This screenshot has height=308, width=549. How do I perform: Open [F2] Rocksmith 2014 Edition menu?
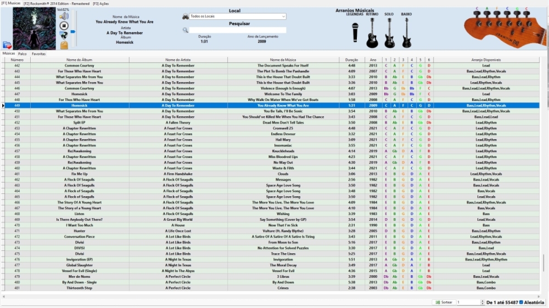(57, 3)
